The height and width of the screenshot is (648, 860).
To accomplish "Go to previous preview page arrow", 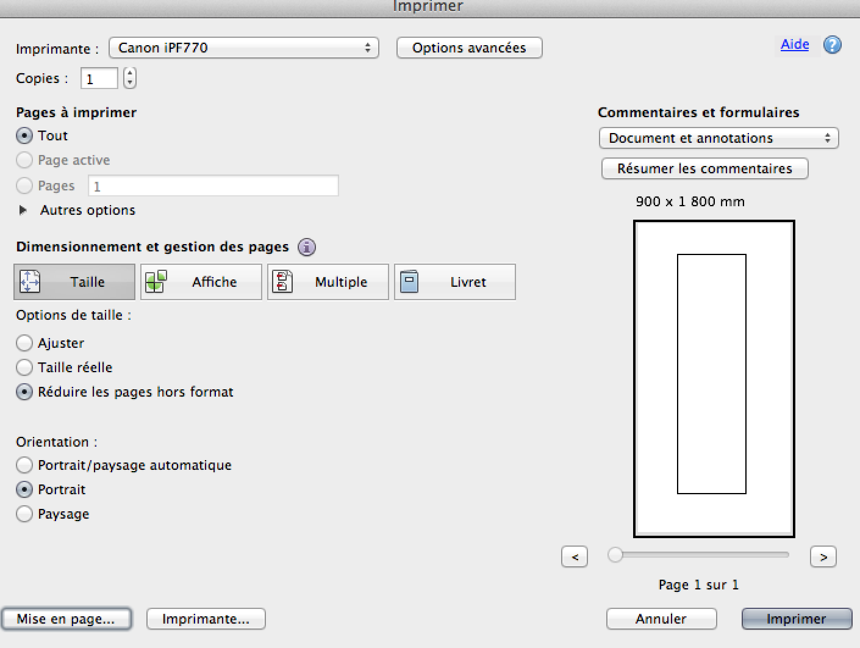I will [575, 556].
